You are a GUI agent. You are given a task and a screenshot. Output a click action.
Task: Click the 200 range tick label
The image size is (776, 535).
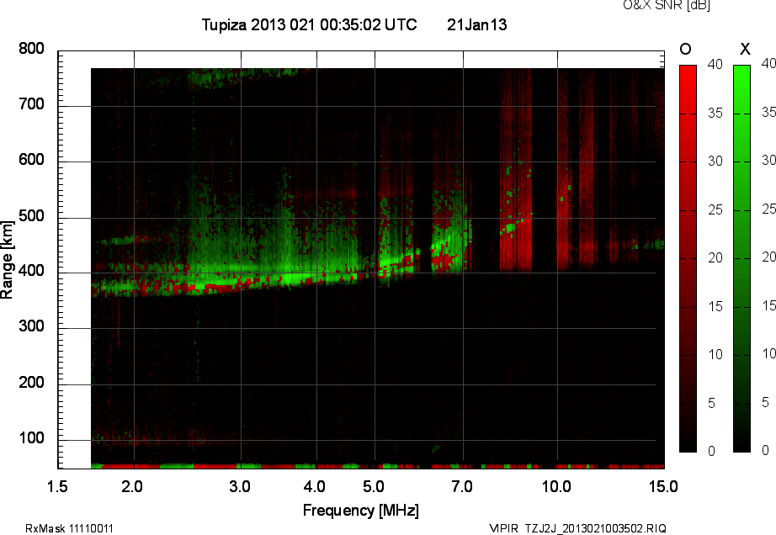[31, 382]
